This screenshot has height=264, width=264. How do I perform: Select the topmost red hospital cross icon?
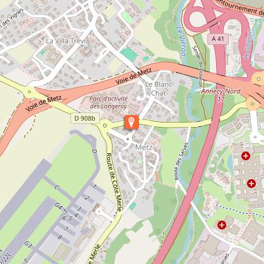246,156
